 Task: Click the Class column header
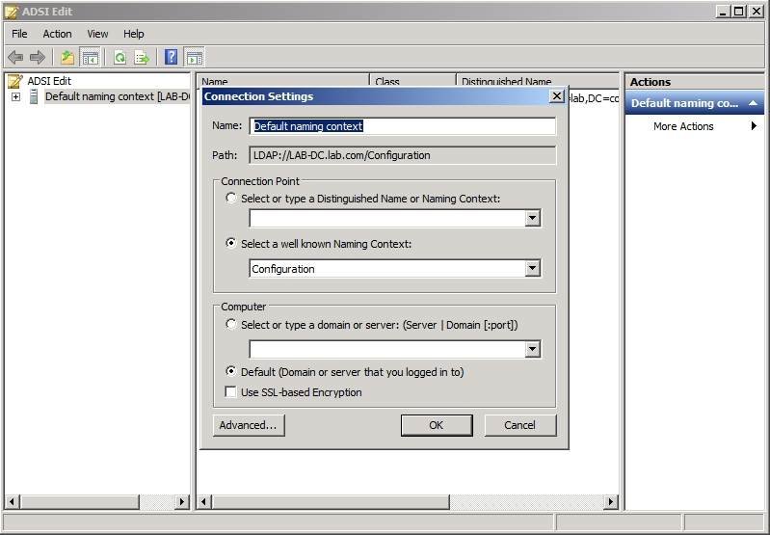pyautogui.click(x=412, y=81)
